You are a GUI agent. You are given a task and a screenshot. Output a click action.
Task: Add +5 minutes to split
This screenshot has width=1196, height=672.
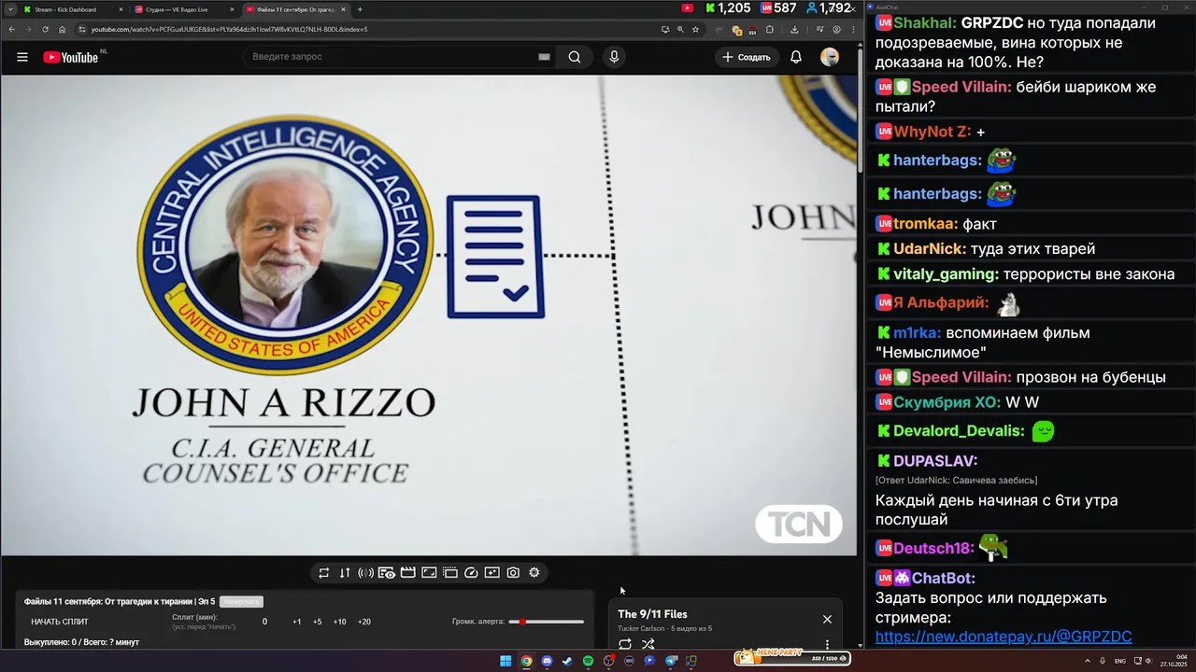(x=318, y=622)
